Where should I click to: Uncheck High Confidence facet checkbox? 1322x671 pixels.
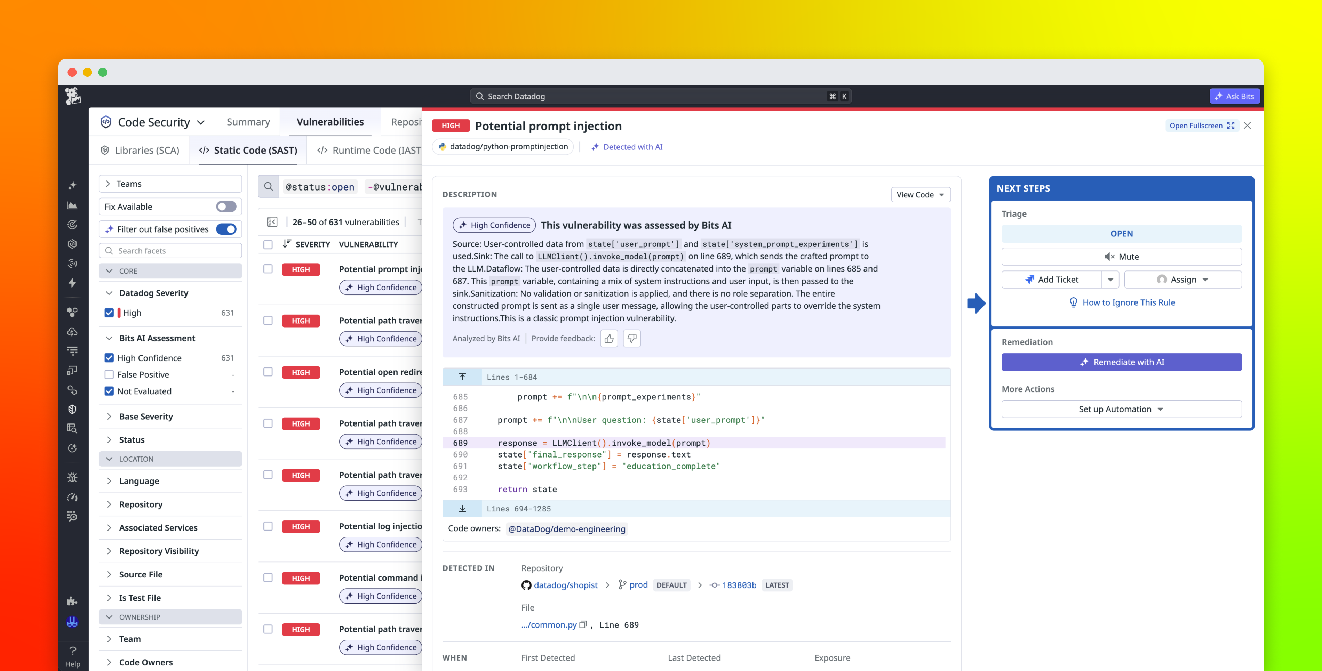[109, 357]
